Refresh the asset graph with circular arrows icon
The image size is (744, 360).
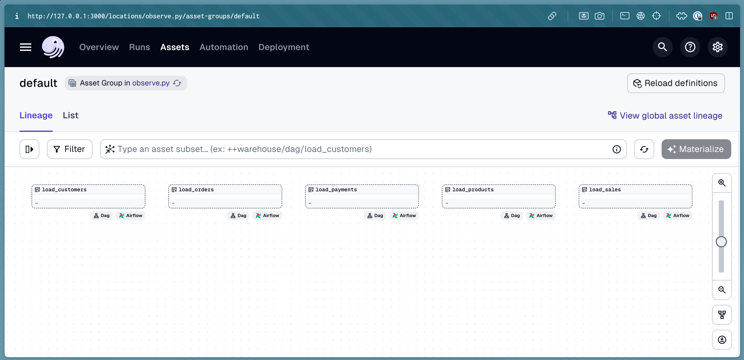coord(644,149)
